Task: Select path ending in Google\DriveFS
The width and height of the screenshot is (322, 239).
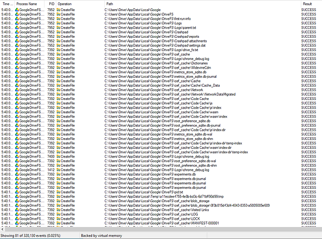Action: [x=139, y=14]
